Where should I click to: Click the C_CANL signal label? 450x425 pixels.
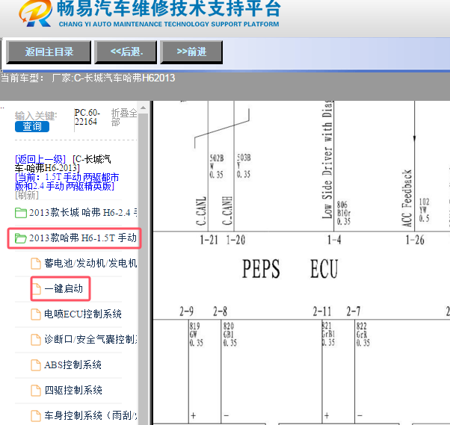click(201, 211)
